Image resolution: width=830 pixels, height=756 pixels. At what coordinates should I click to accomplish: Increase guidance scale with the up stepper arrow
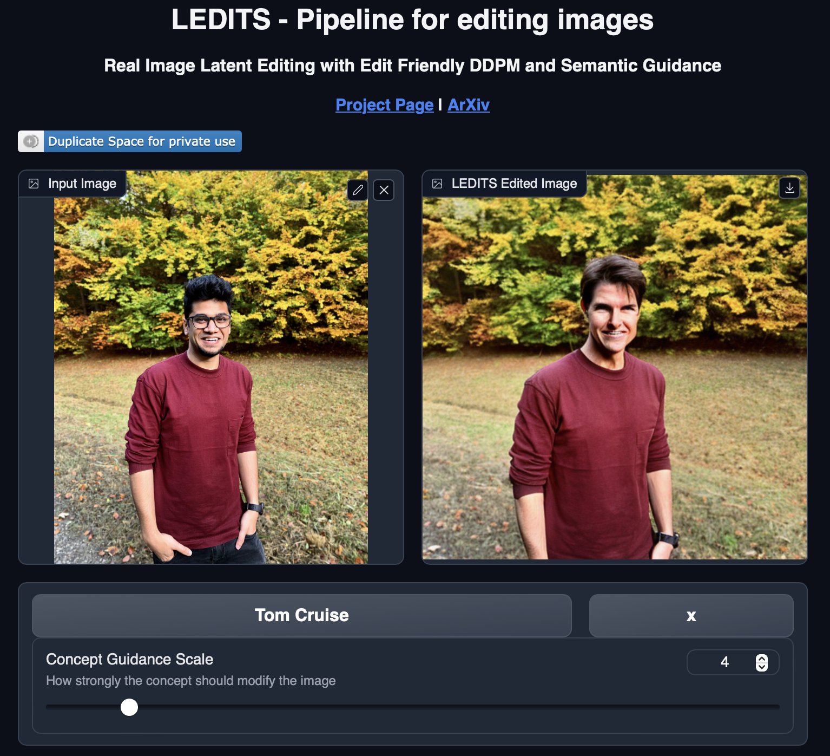click(x=762, y=658)
